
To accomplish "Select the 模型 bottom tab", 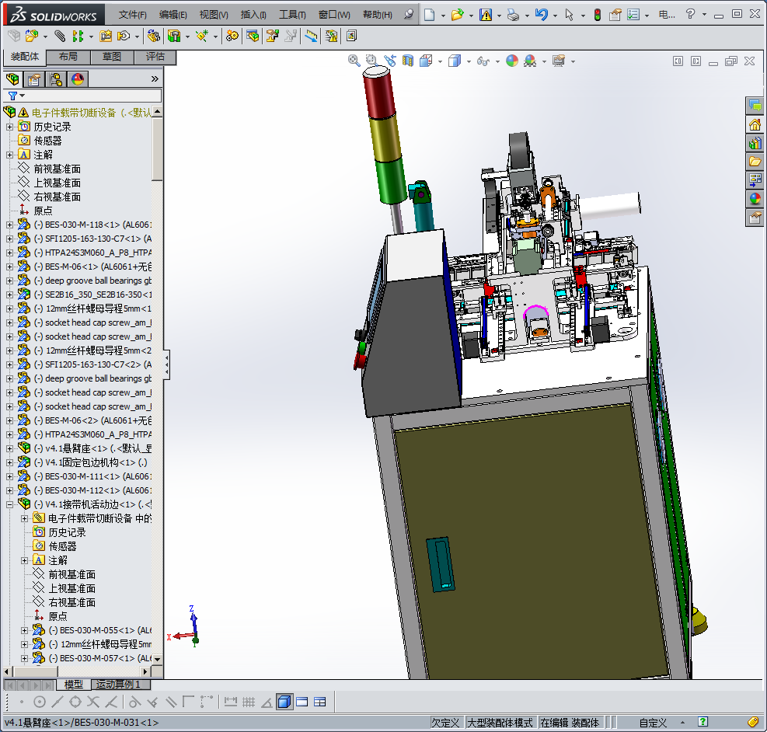I will pyautogui.click(x=73, y=685).
